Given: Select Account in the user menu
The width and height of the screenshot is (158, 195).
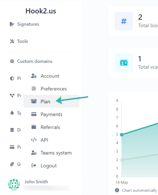Looking at the screenshot, I should pos(51,76).
